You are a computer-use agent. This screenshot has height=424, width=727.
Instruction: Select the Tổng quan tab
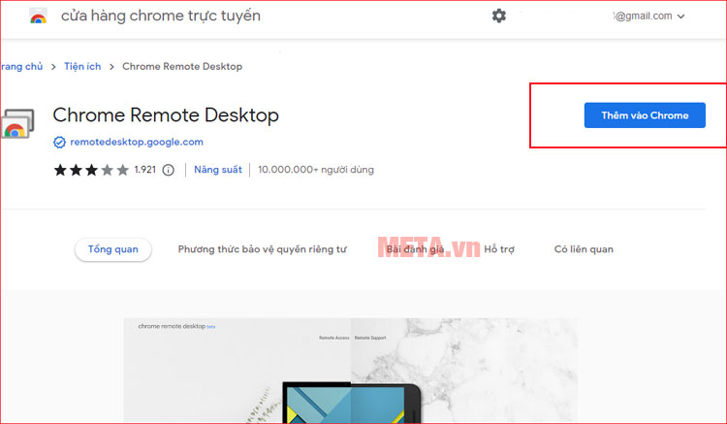[113, 249]
